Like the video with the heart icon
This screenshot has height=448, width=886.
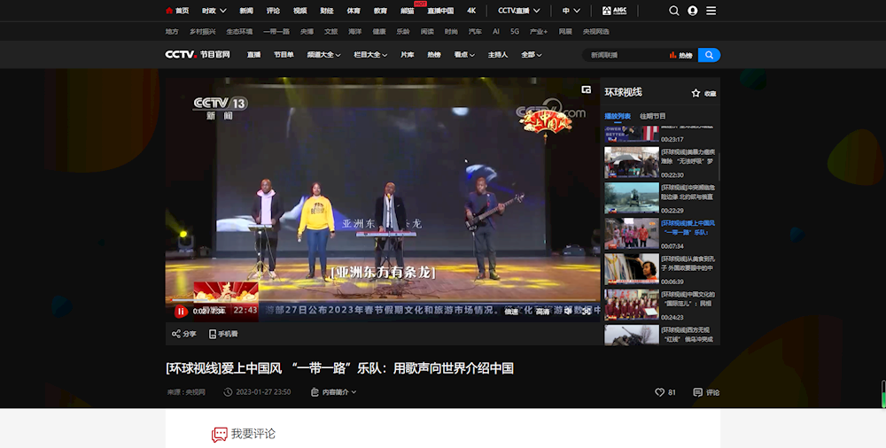(659, 392)
